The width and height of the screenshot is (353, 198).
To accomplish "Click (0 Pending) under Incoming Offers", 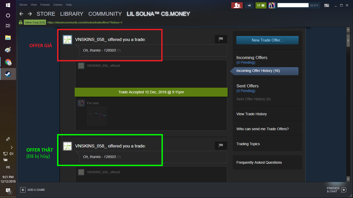I will tap(246, 62).
